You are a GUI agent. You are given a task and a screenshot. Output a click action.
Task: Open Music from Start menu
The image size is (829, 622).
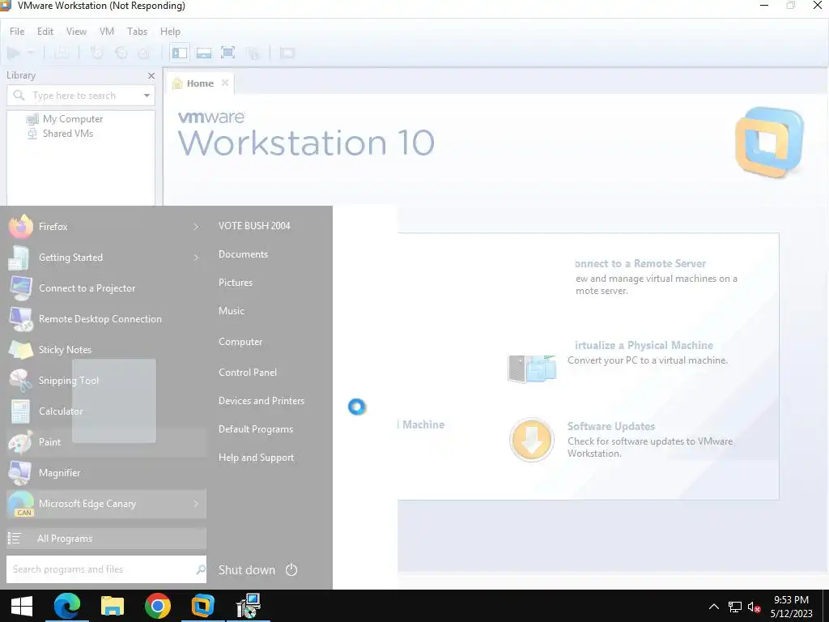point(232,311)
